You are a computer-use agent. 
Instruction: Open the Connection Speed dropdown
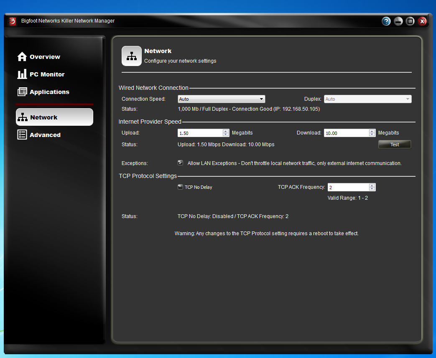point(221,99)
